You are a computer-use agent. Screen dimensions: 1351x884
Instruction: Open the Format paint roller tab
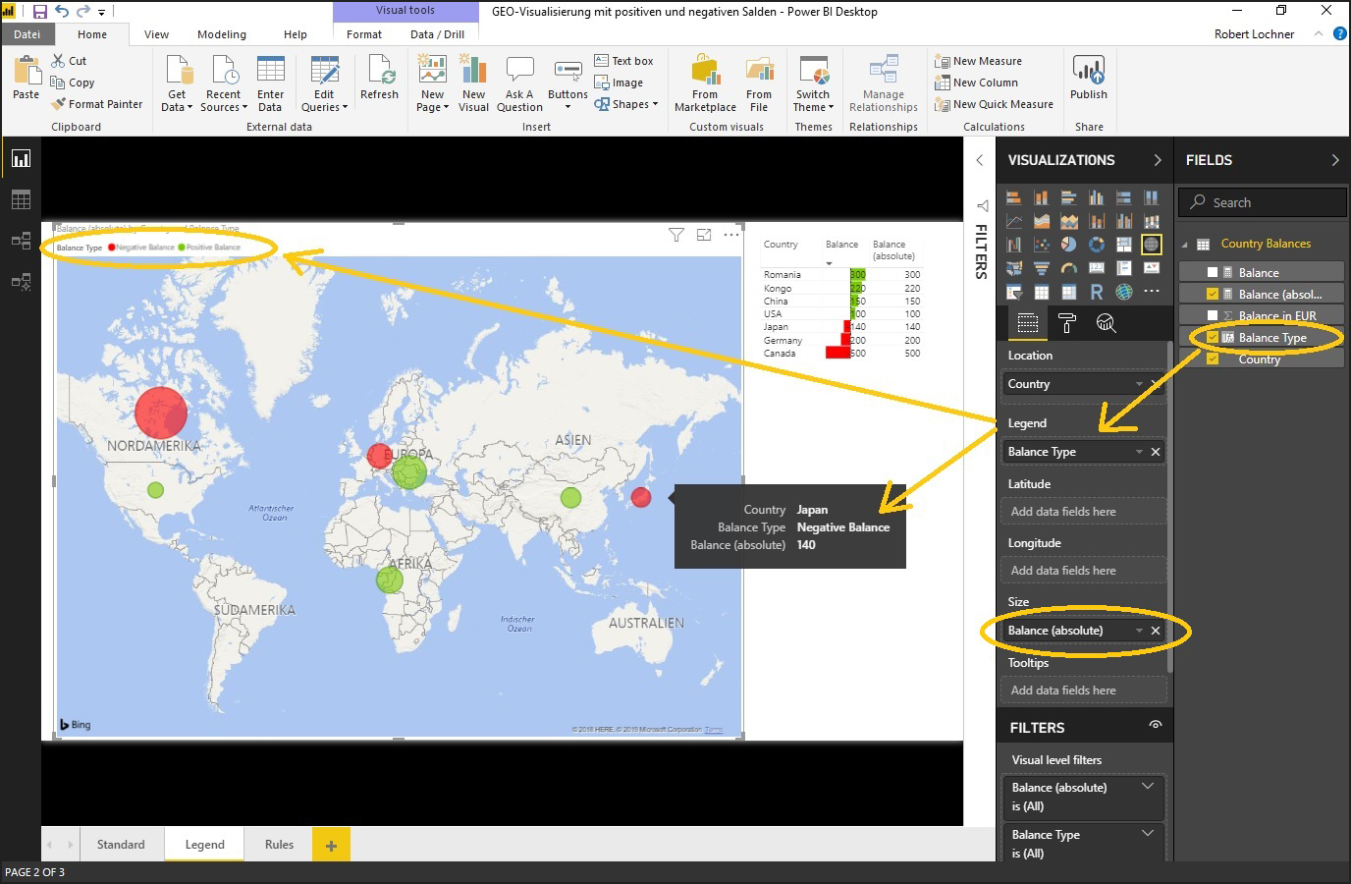pos(1067,323)
